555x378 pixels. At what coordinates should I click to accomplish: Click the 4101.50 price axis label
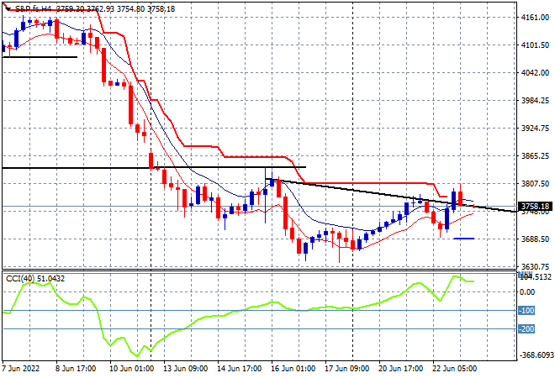point(535,45)
